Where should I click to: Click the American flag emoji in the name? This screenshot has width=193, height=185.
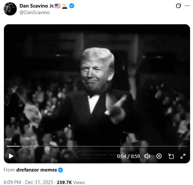pyautogui.click(x=58, y=6)
